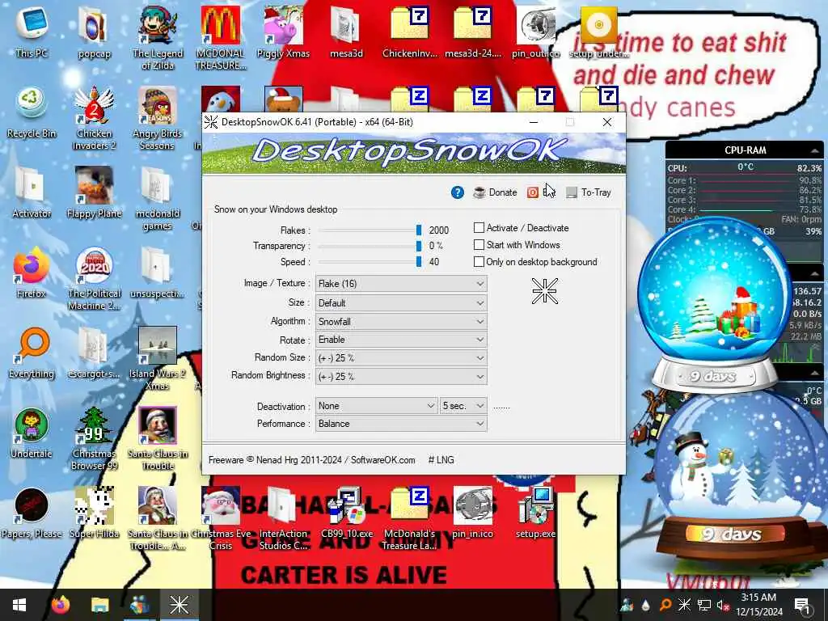
Task: Adjust the Transparency slider handle
Action: [x=419, y=246]
